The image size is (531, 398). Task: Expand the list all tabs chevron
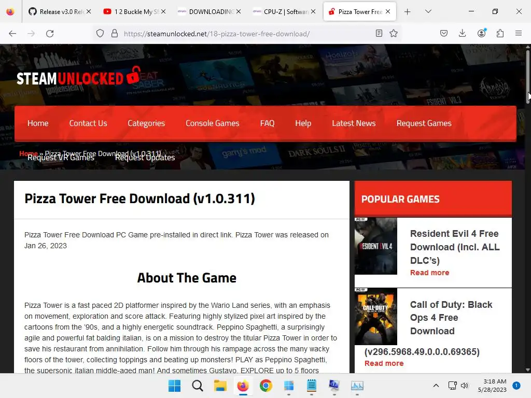coord(428,11)
